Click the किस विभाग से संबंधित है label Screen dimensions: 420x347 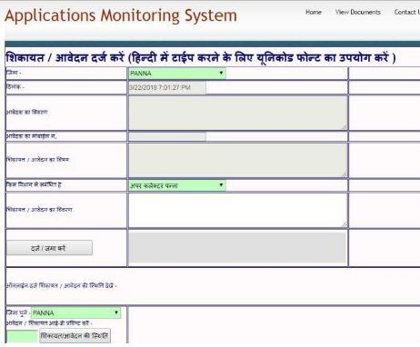coord(34,184)
